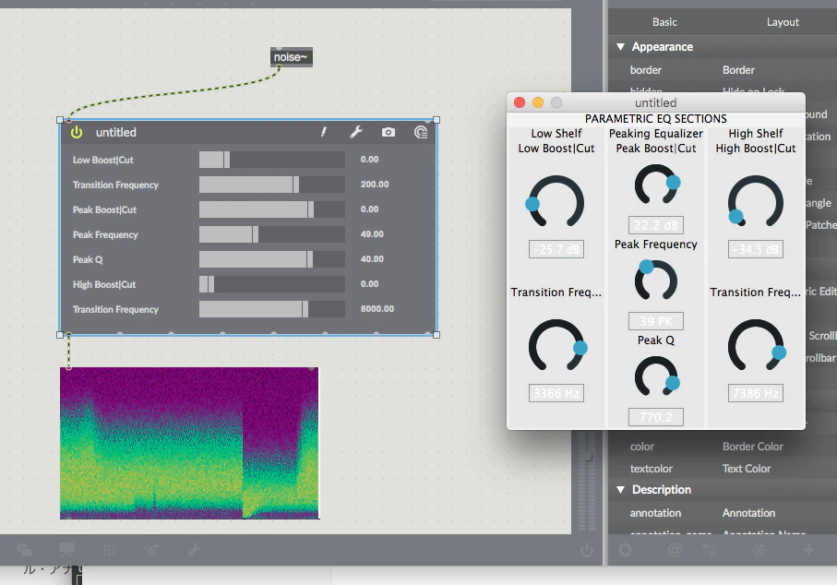Select the annotation attribute row

click(x=723, y=513)
